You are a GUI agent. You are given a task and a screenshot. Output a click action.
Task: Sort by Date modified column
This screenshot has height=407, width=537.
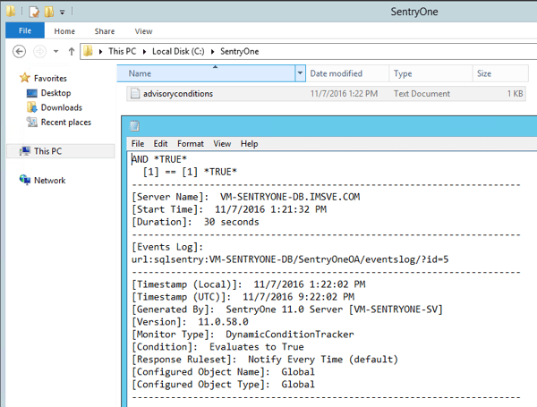(347, 73)
